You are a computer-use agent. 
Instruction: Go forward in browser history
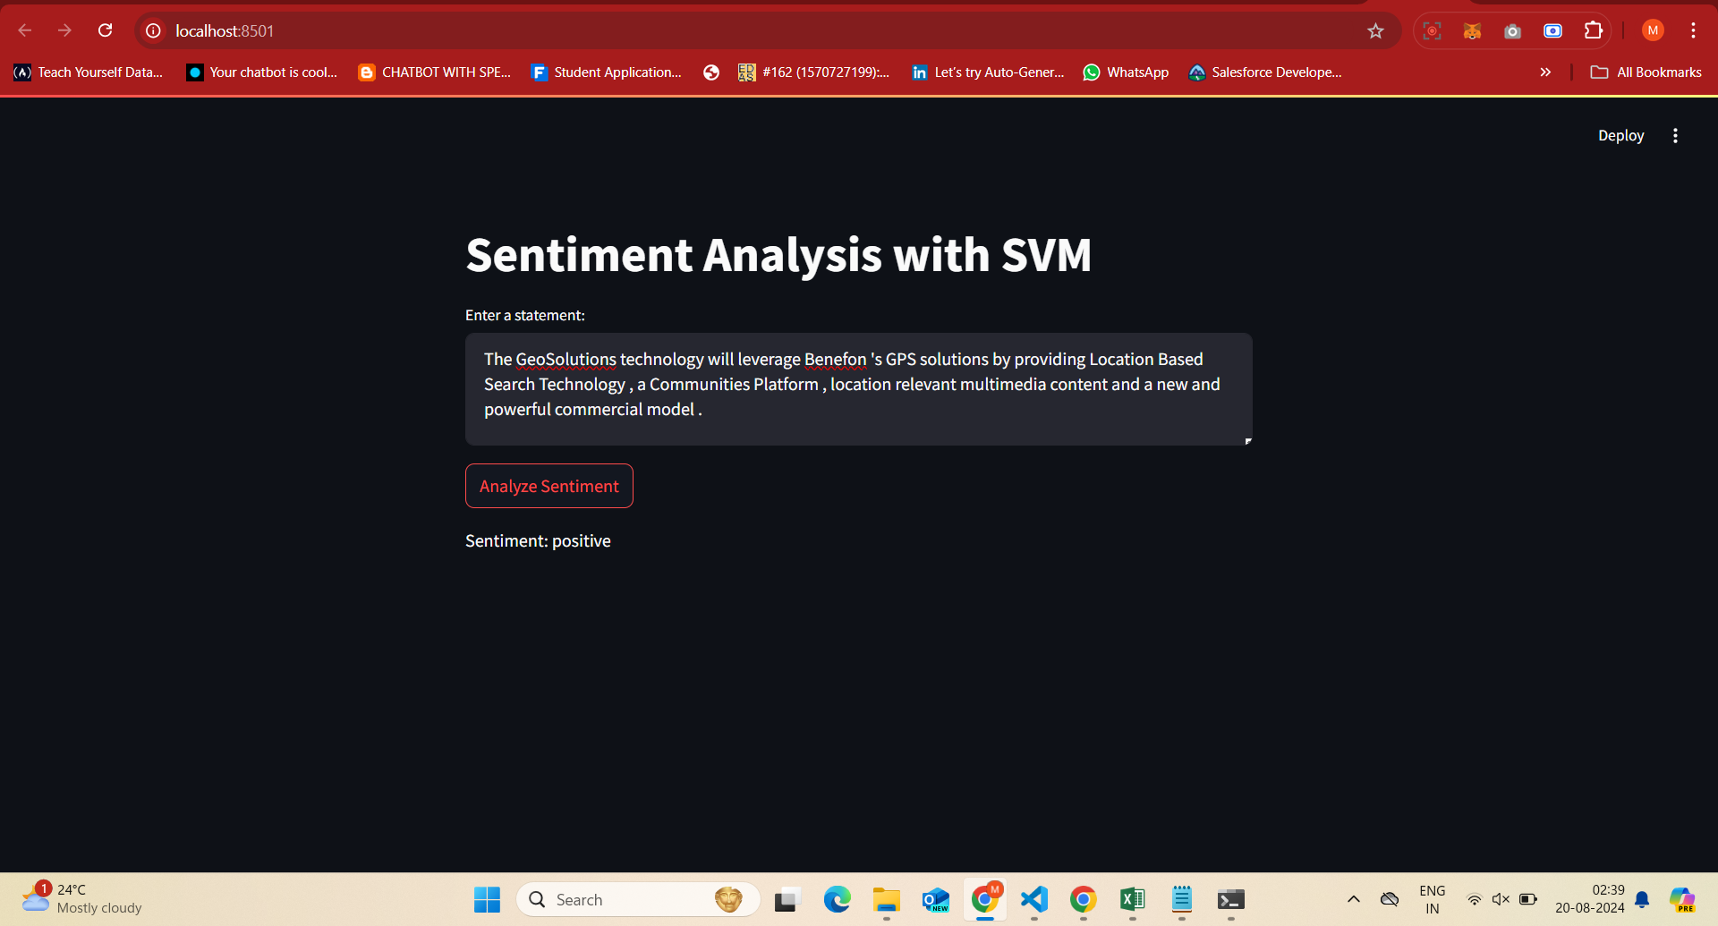click(x=64, y=30)
